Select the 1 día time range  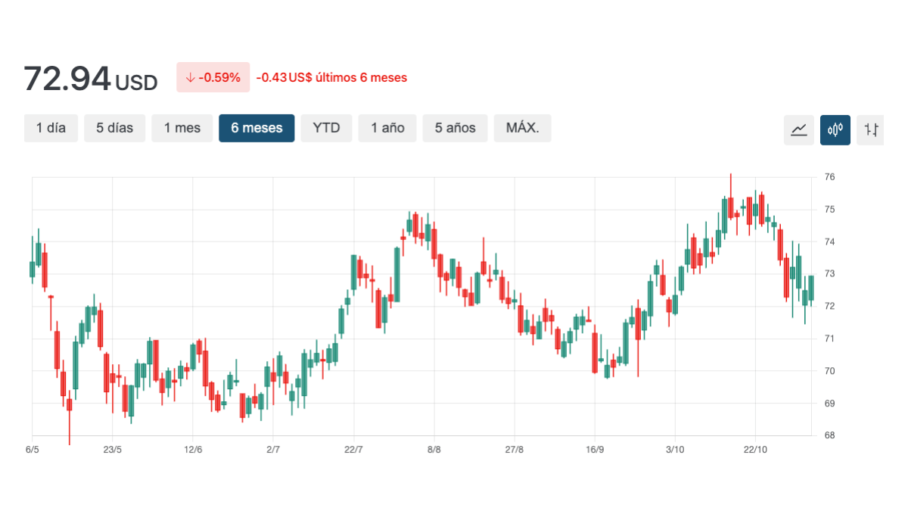(x=51, y=128)
